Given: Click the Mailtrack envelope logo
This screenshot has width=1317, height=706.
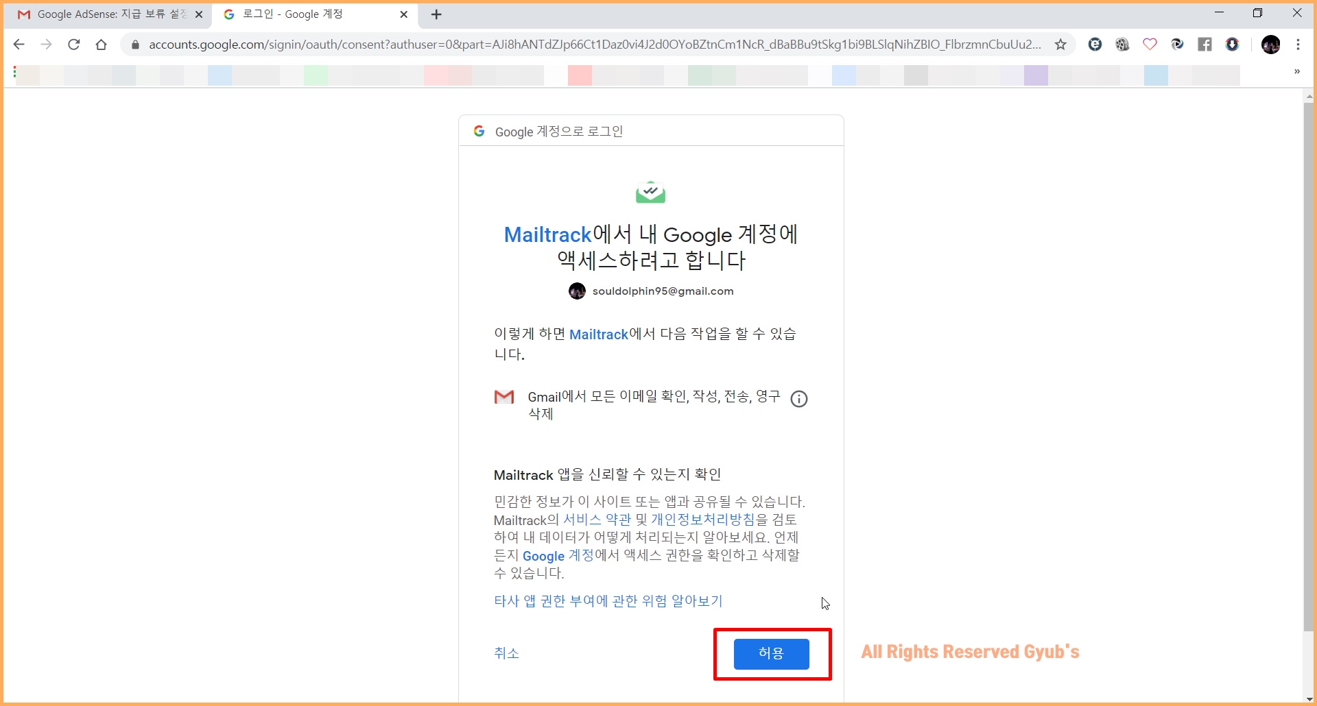Looking at the screenshot, I should 650,193.
